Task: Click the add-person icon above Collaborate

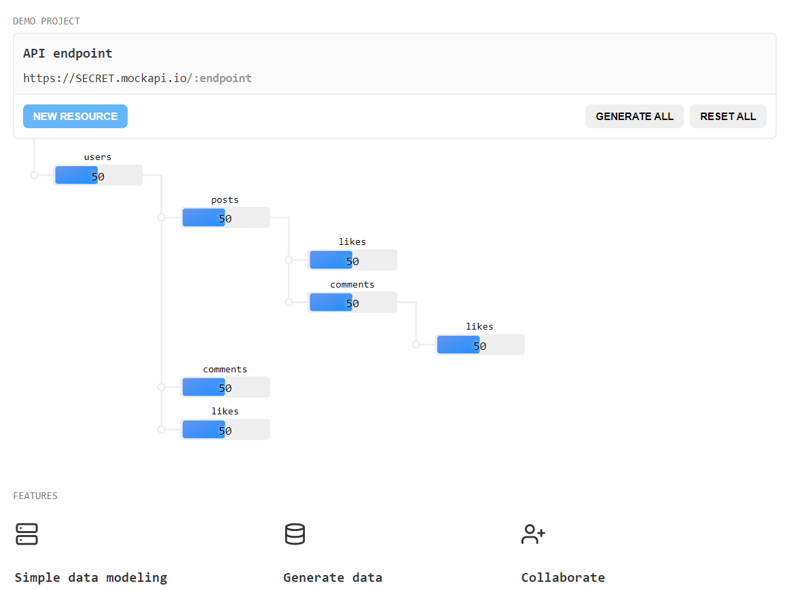Action: pyautogui.click(x=532, y=534)
